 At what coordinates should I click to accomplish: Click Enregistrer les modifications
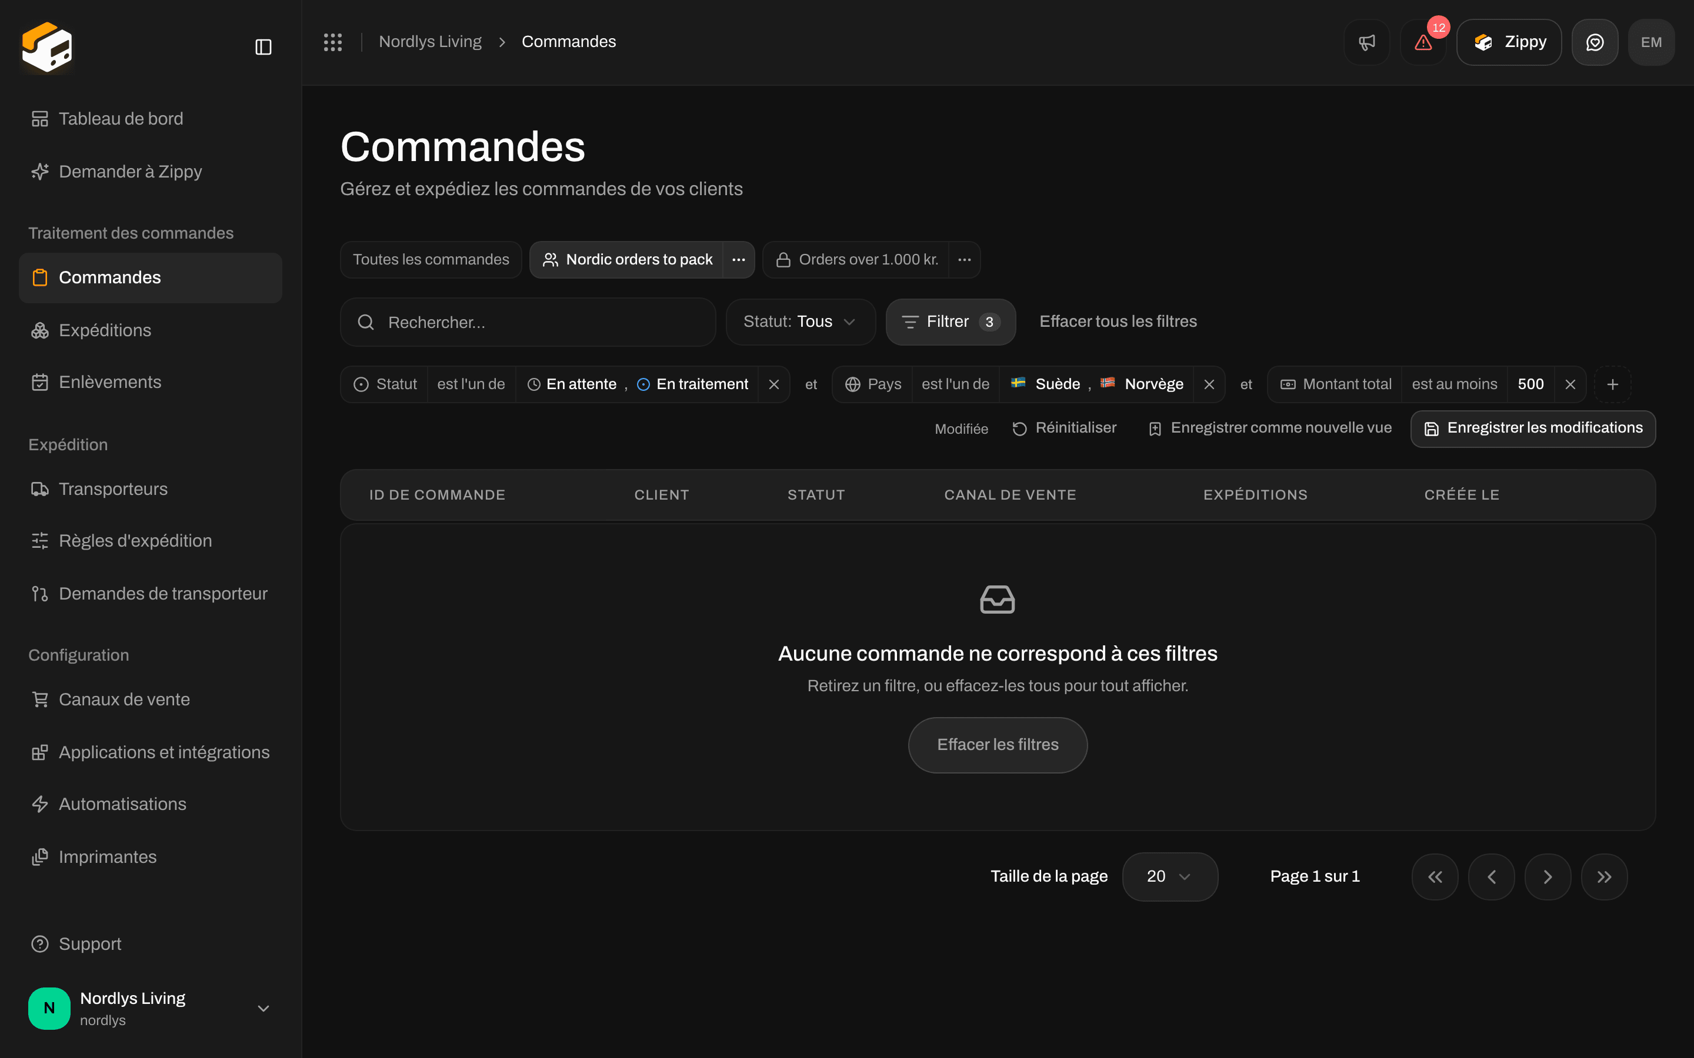click(x=1533, y=428)
